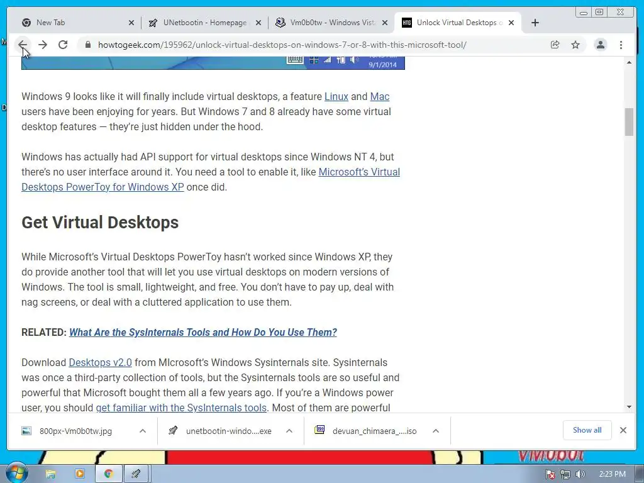Click the Get Virtual Desktops heading
Image resolution: width=644 pixels, height=483 pixels.
[100, 222]
